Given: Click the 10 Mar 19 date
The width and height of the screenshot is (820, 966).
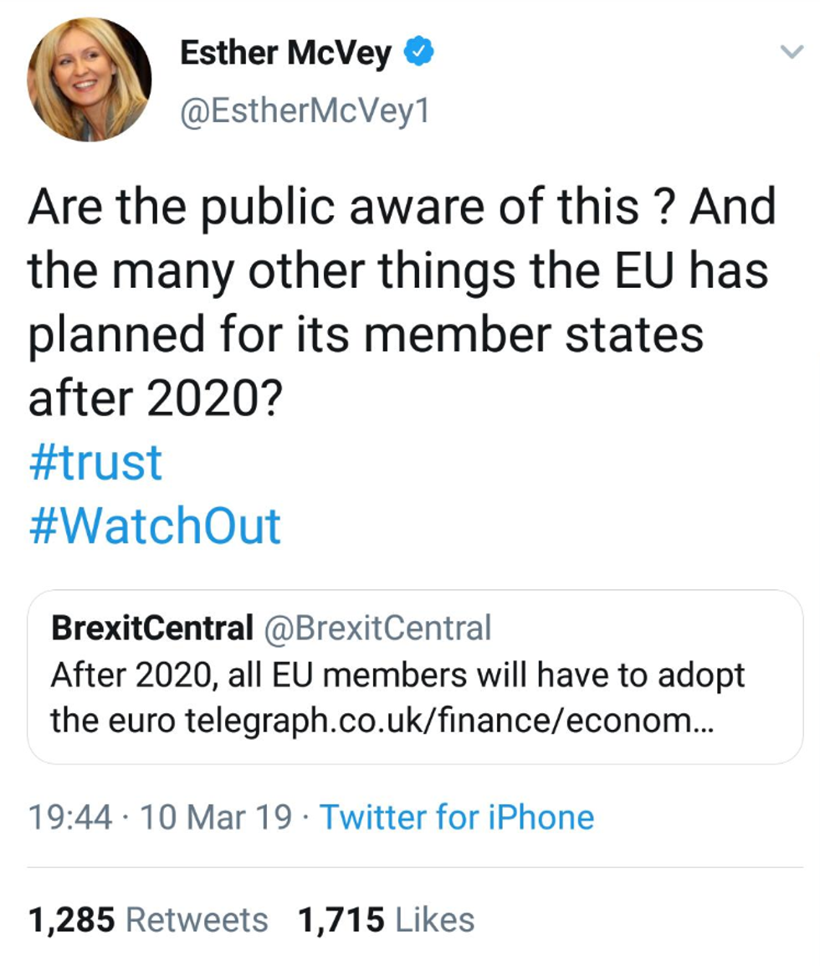Looking at the screenshot, I should (216, 817).
